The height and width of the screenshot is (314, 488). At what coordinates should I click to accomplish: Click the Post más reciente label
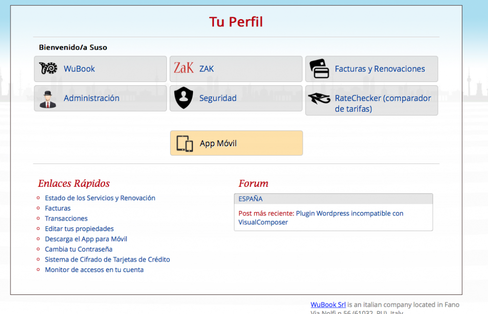coord(266,213)
